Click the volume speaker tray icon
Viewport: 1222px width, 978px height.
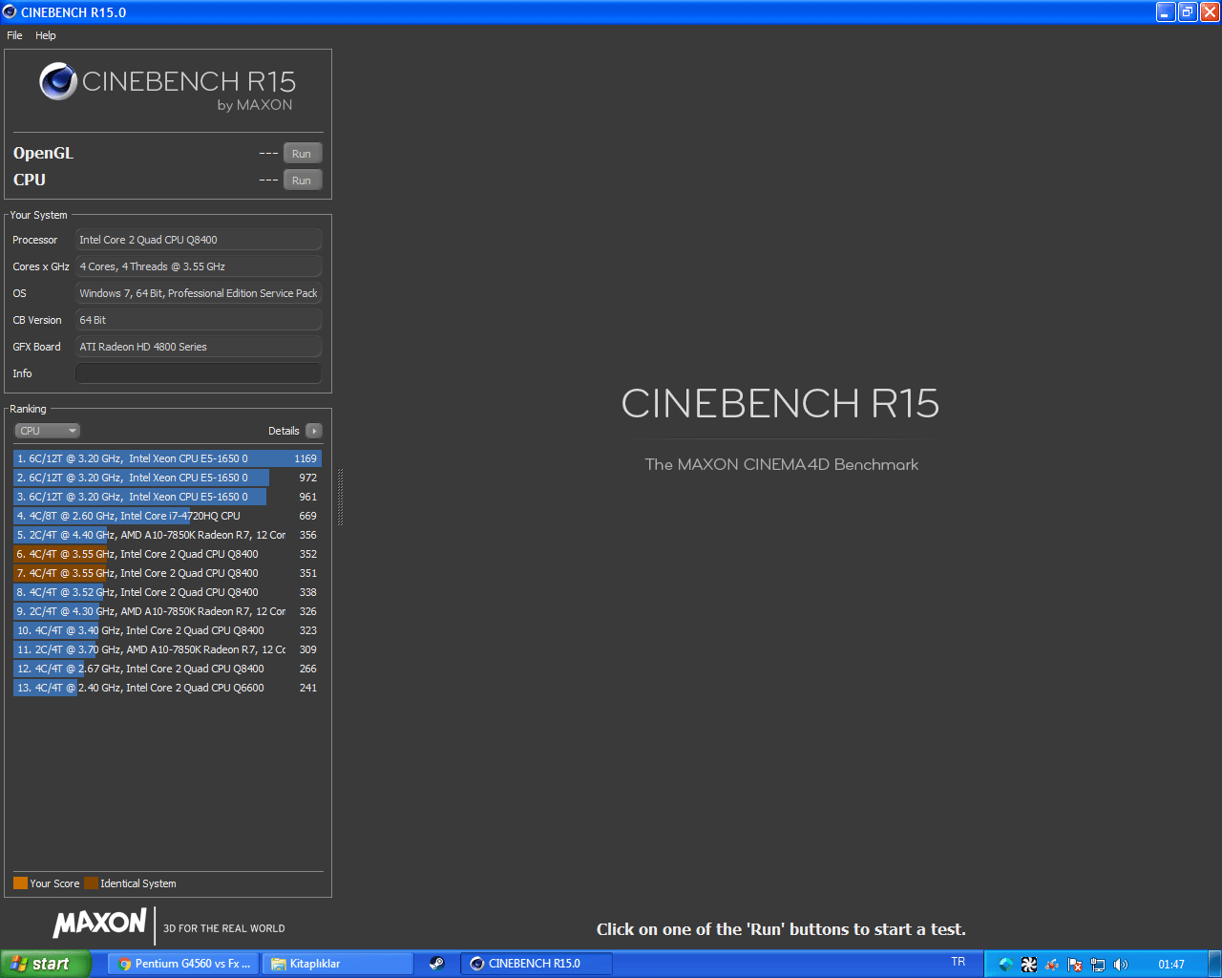[x=1121, y=965]
